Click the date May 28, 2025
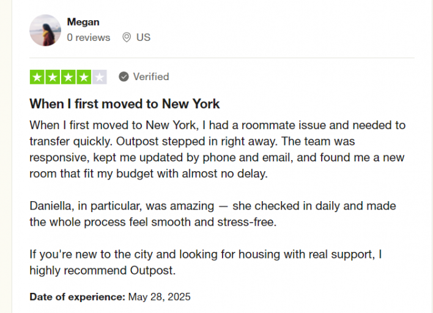 pos(159,297)
